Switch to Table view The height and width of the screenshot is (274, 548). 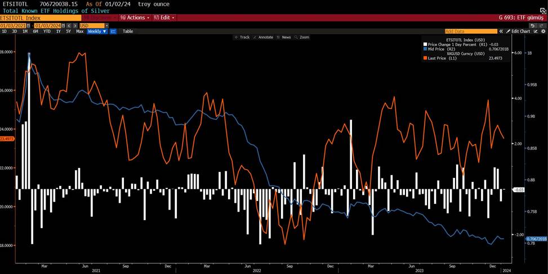click(x=128, y=31)
